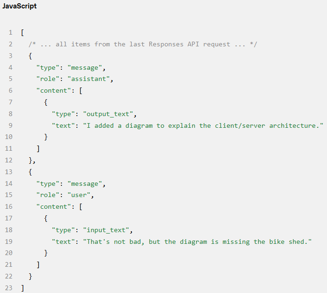Click the Responses API comment on line 2
The image size is (327, 293).
tap(143, 44)
